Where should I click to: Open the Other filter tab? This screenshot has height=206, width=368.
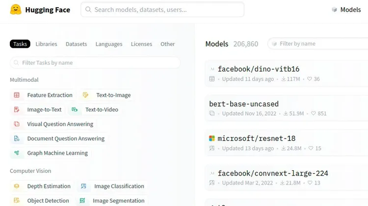[x=168, y=44]
